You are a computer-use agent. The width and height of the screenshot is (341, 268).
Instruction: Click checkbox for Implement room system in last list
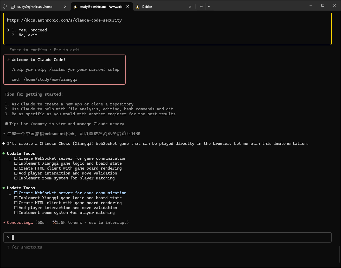(16, 213)
